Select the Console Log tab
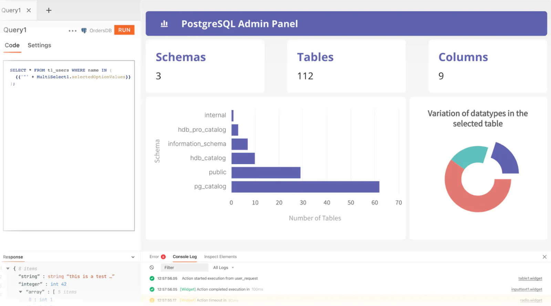This screenshot has width=551, height=306. [x=185, y=257]
